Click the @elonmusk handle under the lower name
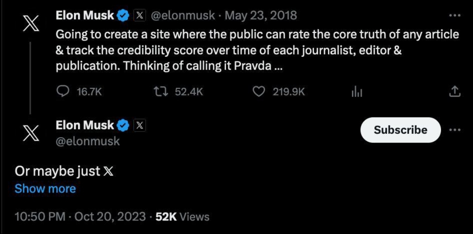 pyautogui.click(x=88, y=141)
